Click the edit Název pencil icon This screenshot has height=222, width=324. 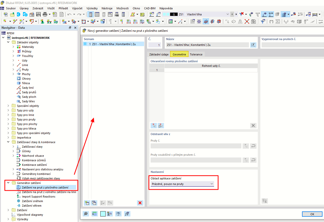pos(253,45)
